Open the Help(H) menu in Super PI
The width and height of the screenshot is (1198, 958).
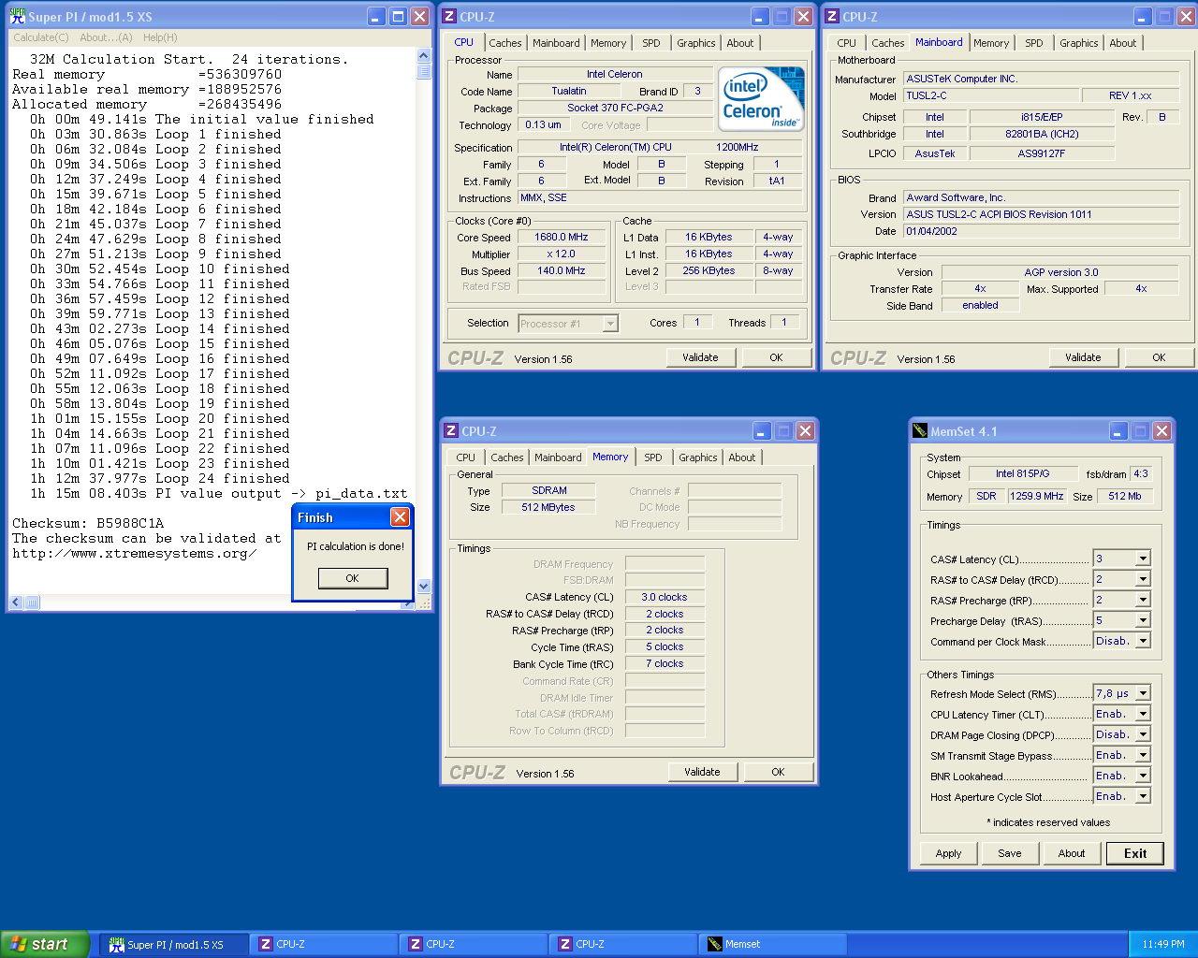coord(160,37)
